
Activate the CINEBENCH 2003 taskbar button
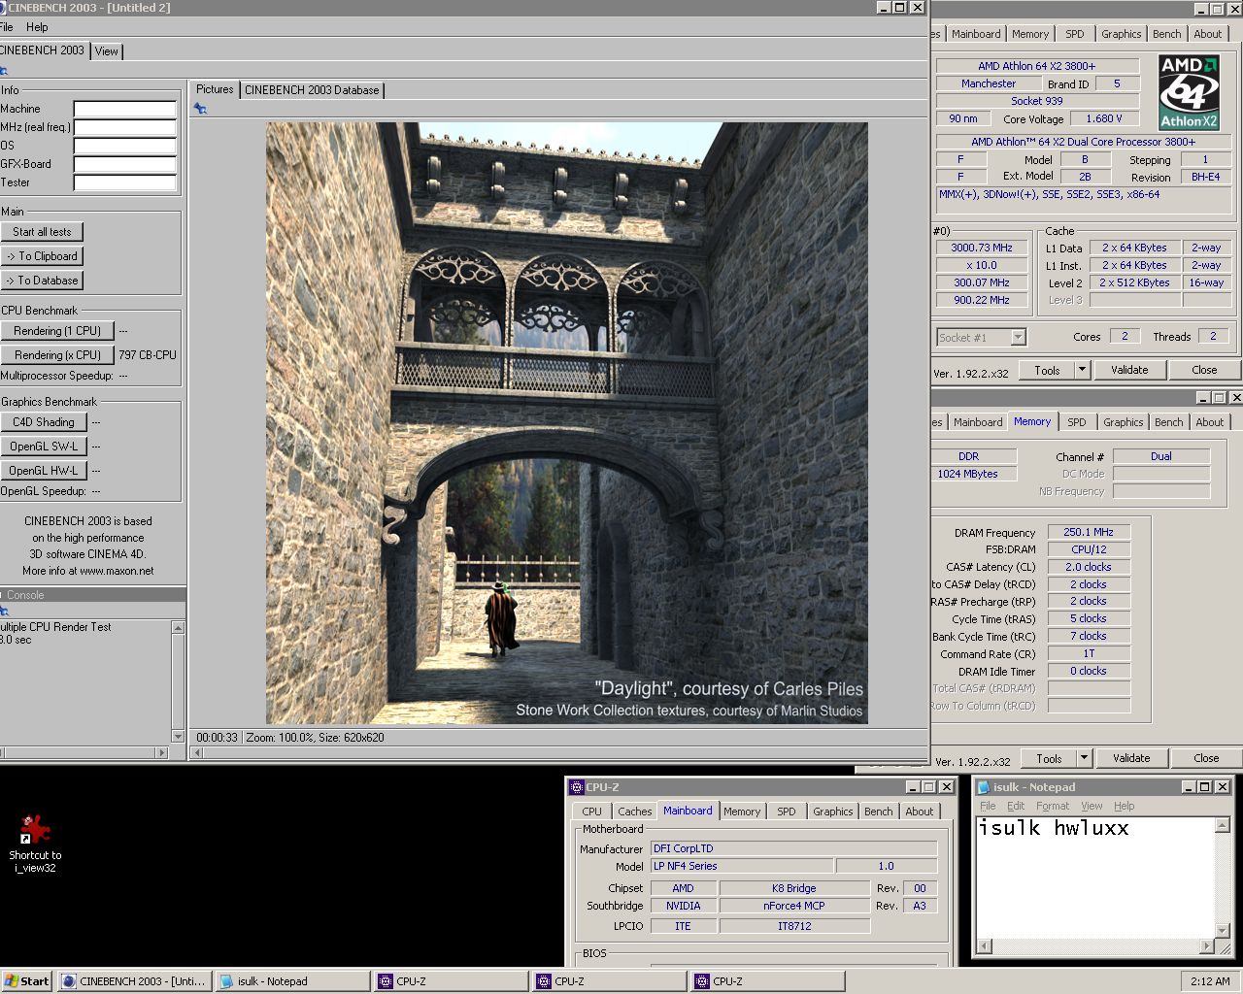tap(134, 981)
